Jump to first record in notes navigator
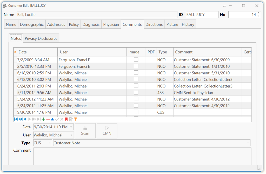This screenshot has width=266, height=174. click(x=16, y=119)
